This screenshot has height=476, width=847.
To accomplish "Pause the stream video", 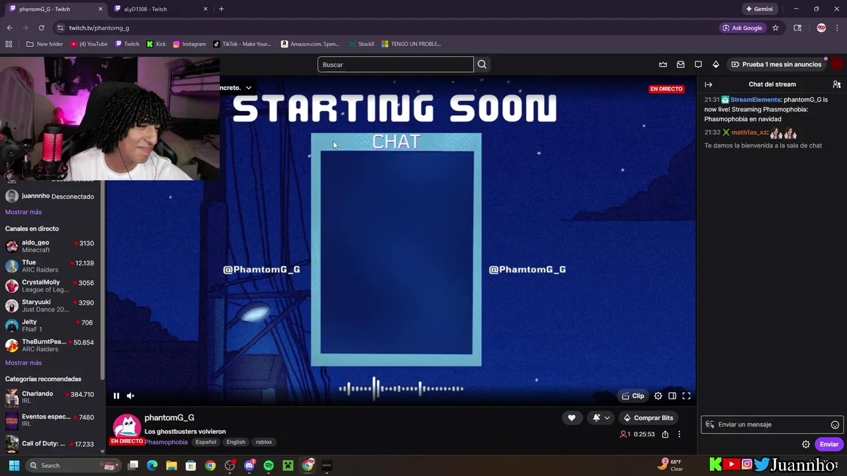I will tap(116, 396).
